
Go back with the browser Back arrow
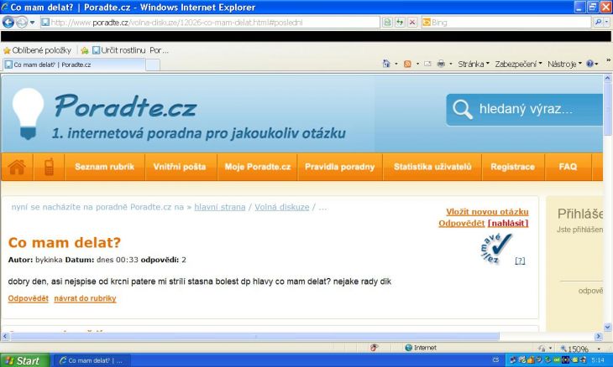point(8,23)
